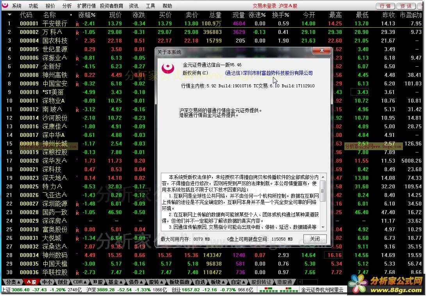Expand the 分类▲ tab menu
The image size is (426, 296).
[x=13, y=282]
